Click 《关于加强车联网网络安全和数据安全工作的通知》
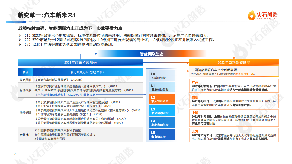292x164 pixels. pyautogui.click(x=73, y=106)
